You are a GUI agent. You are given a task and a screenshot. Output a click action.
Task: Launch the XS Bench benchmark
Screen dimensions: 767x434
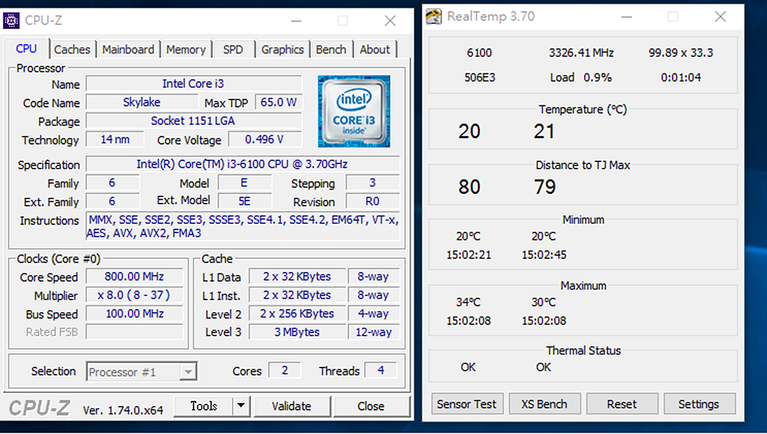click(545, 404)
